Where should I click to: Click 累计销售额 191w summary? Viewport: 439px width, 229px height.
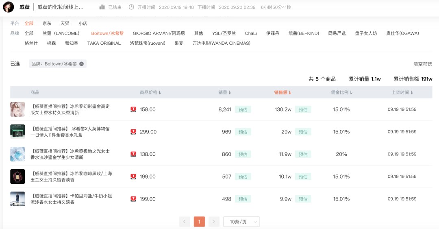pyautogui.click(x=413, y=79)
